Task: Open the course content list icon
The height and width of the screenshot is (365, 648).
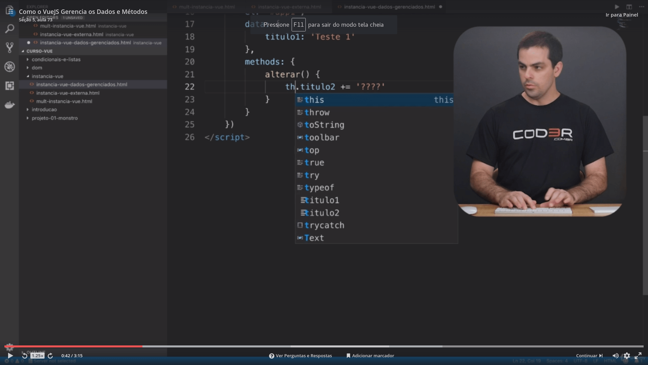Action: tap(10, 11)
